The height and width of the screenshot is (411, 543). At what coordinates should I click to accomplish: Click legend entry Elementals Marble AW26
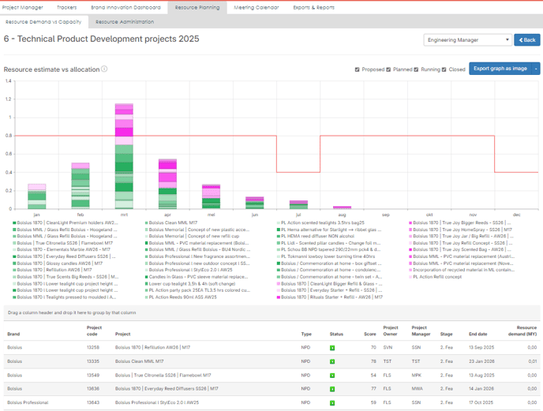63,249
